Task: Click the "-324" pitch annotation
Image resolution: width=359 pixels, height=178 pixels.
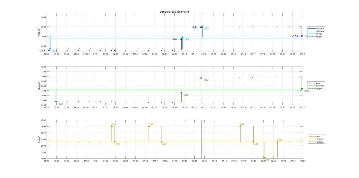Action: point(60,104)
